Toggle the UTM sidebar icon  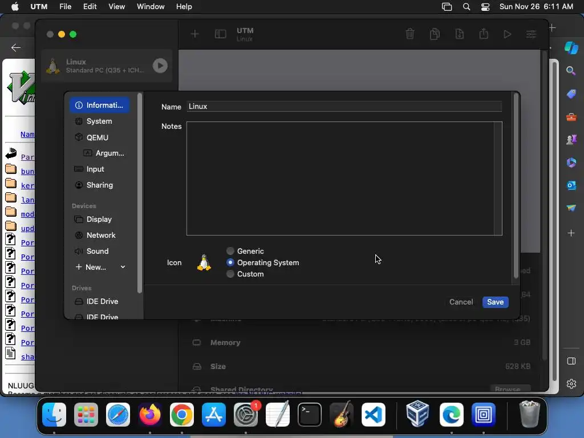pos(221,34)
